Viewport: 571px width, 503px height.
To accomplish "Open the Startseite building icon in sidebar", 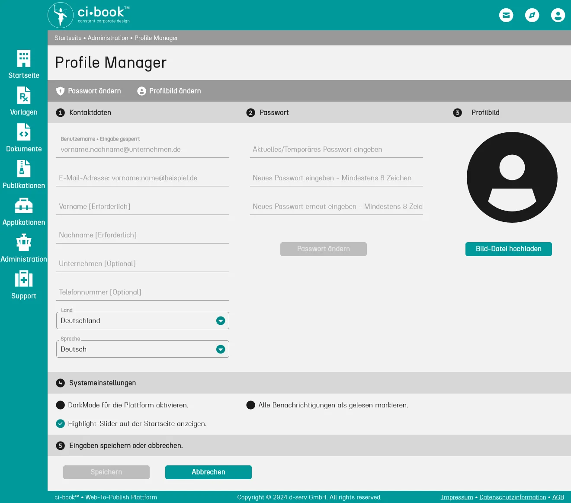I will pos(24,59).
